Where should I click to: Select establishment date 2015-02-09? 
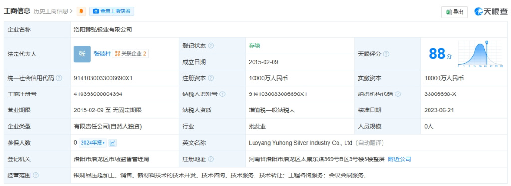[x=263, y=62]
